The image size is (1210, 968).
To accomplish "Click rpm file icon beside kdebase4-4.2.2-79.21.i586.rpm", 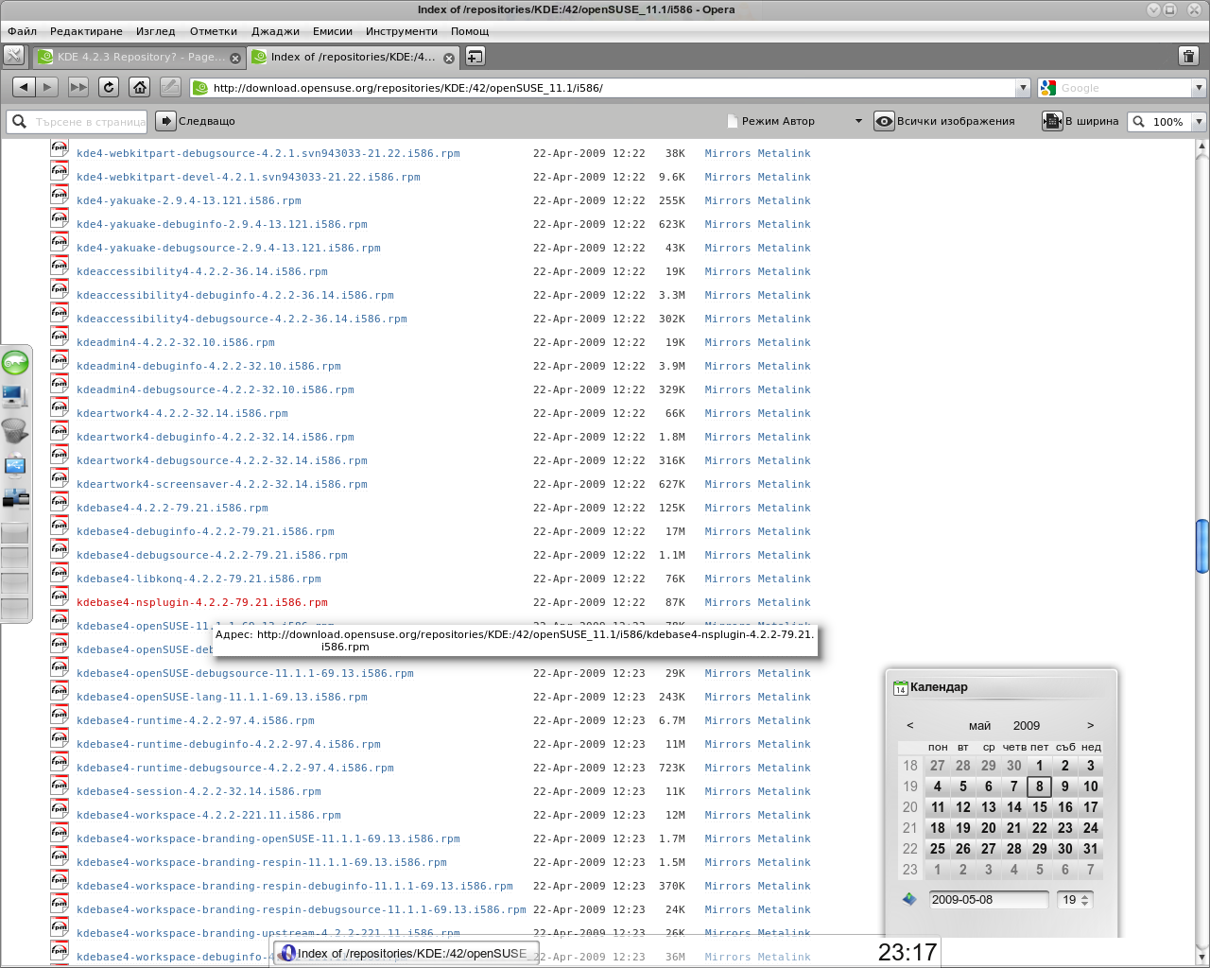I will pyautogui.click(x=60, y=503).
